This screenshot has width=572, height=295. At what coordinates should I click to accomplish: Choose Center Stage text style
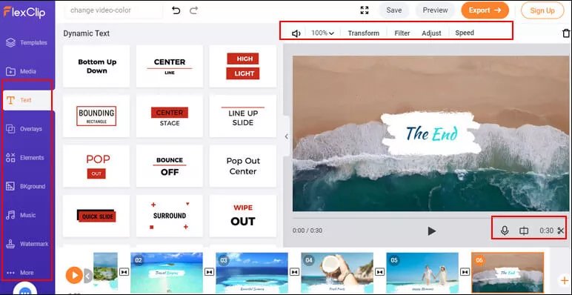(x=170, y=116)
